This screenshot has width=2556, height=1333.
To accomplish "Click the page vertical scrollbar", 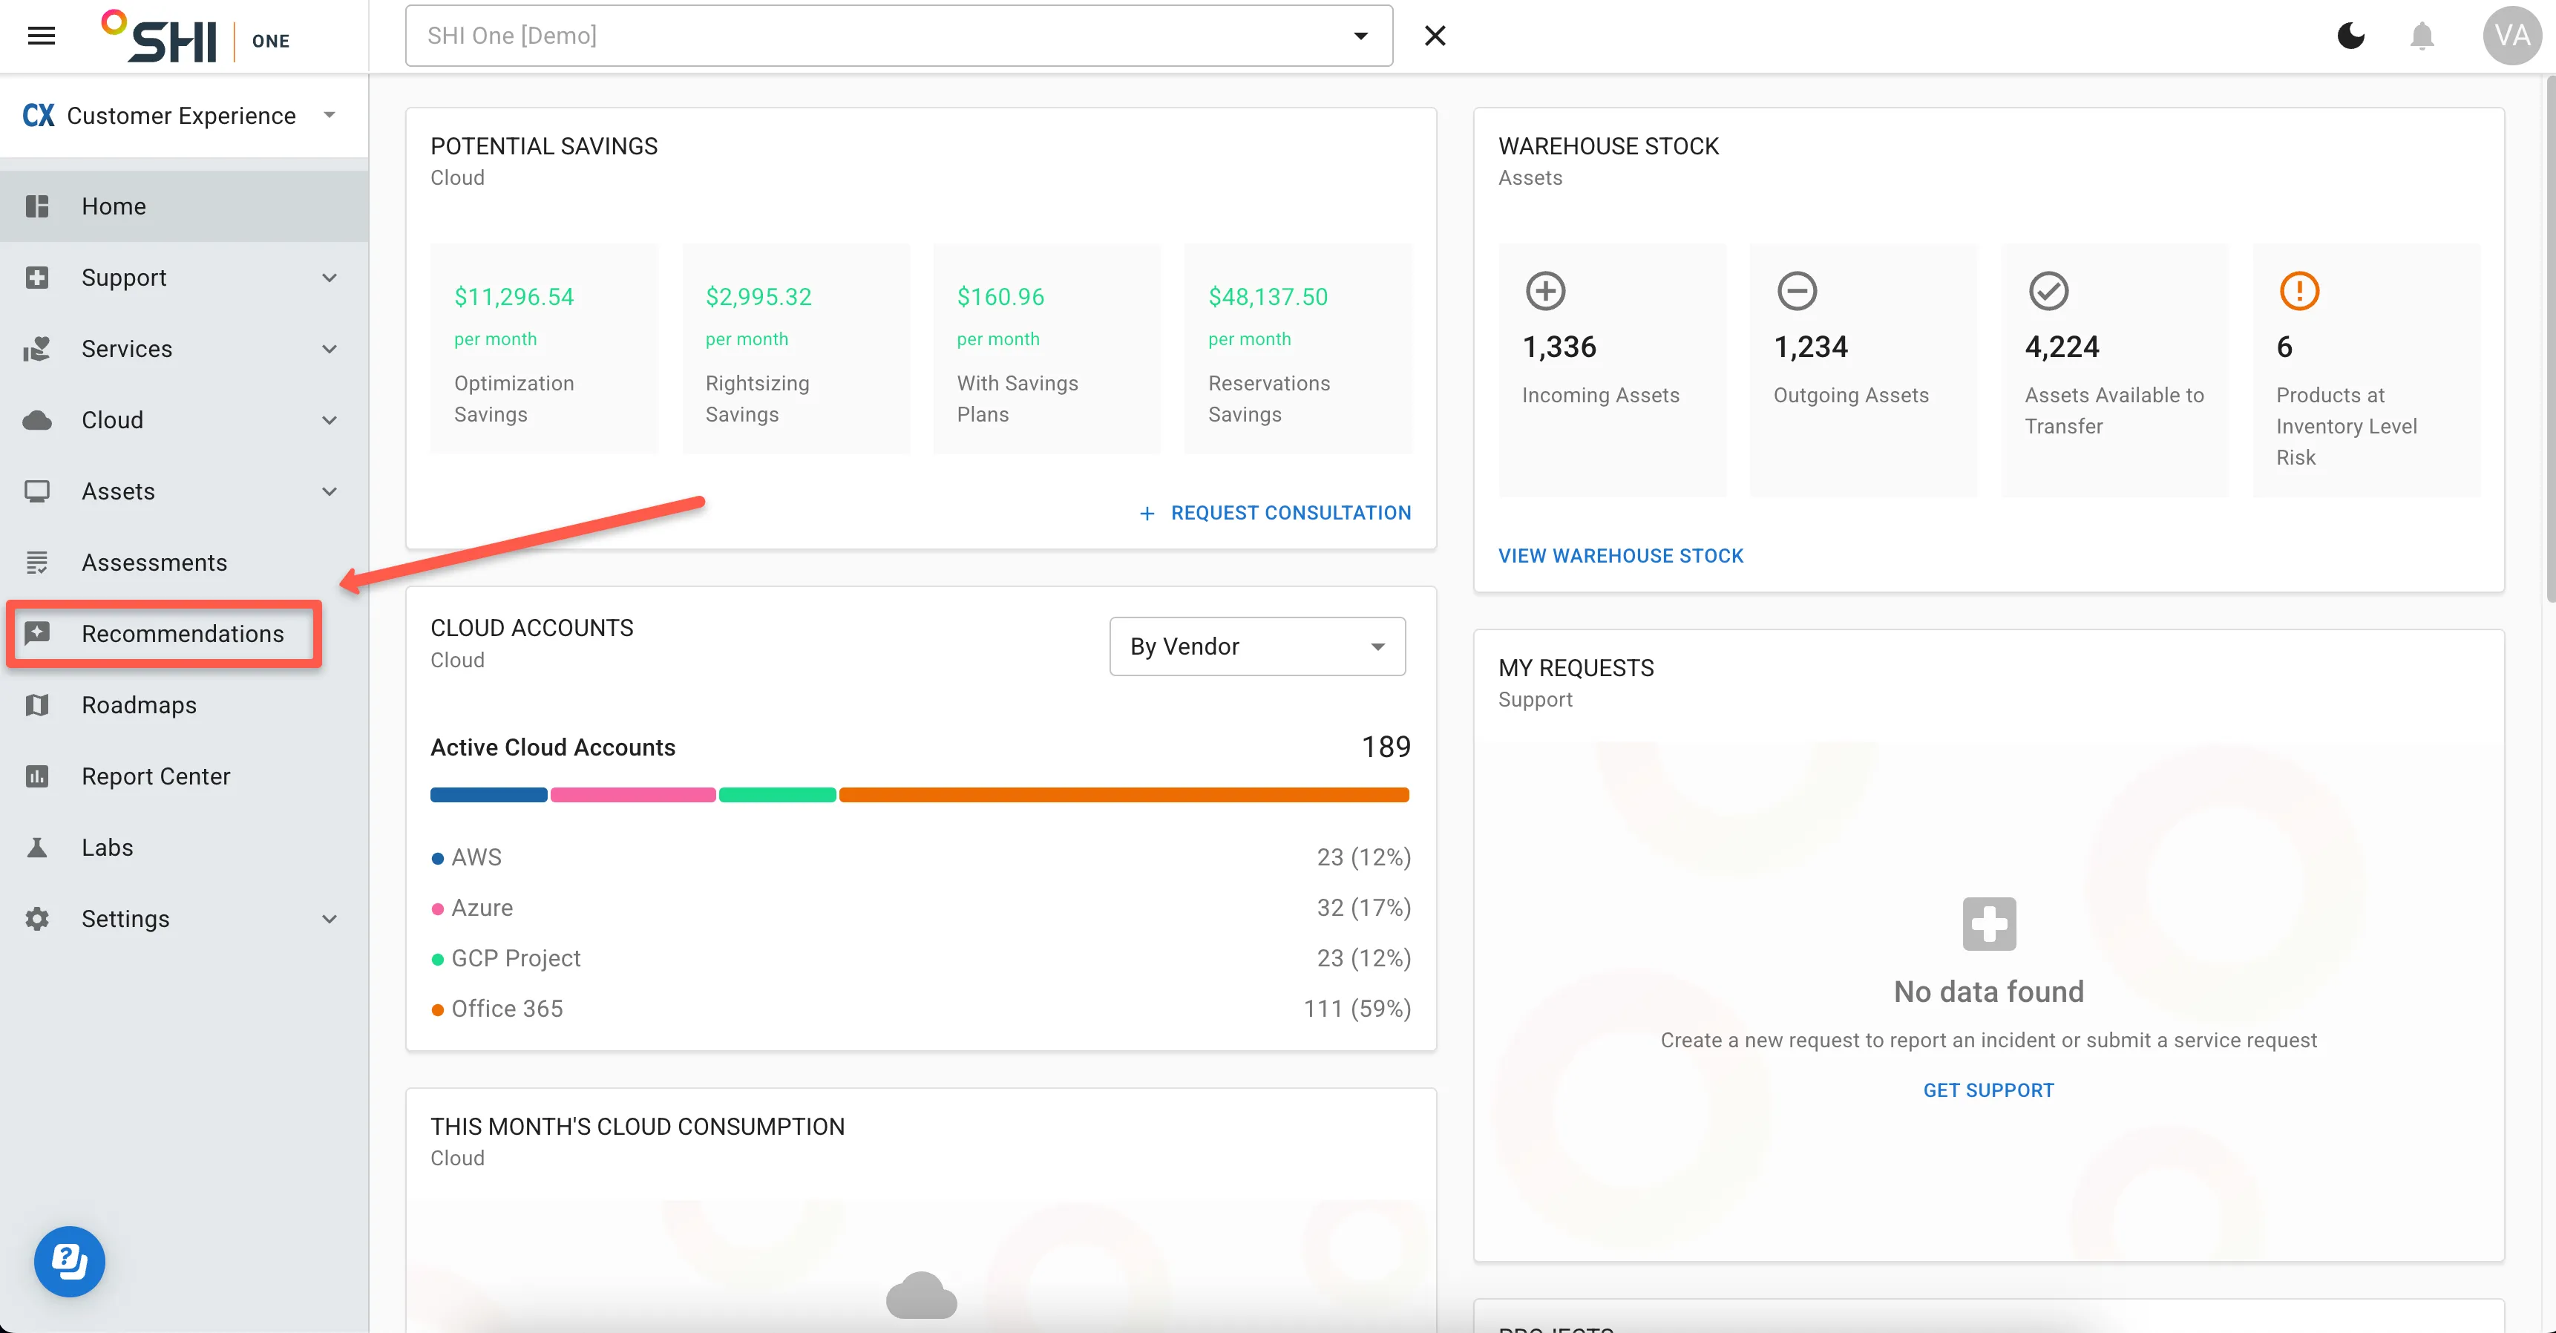I will 2550,338.
